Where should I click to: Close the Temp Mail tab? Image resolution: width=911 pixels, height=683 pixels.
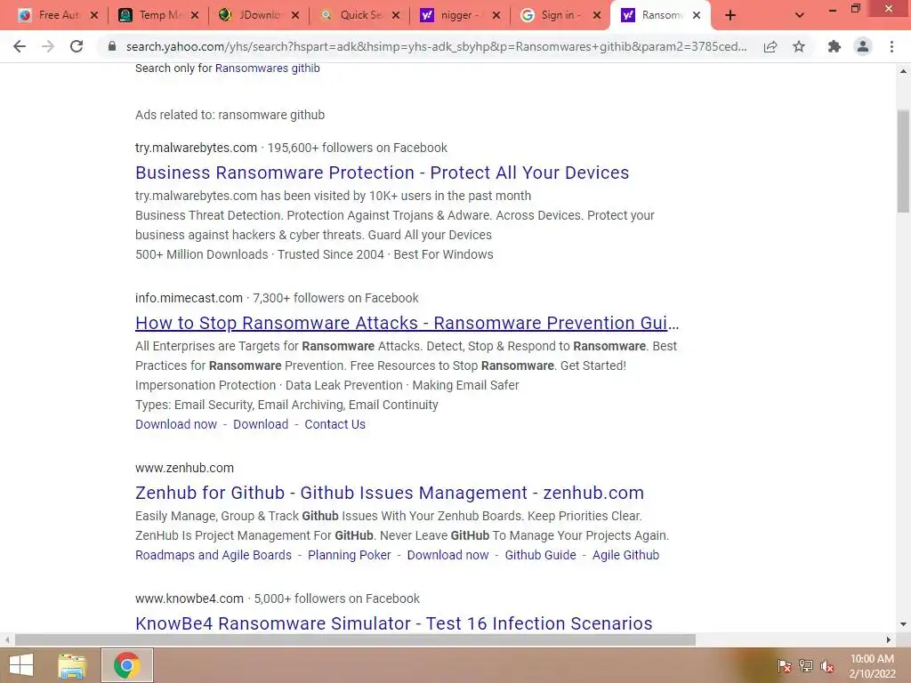[x=195, y=16]
